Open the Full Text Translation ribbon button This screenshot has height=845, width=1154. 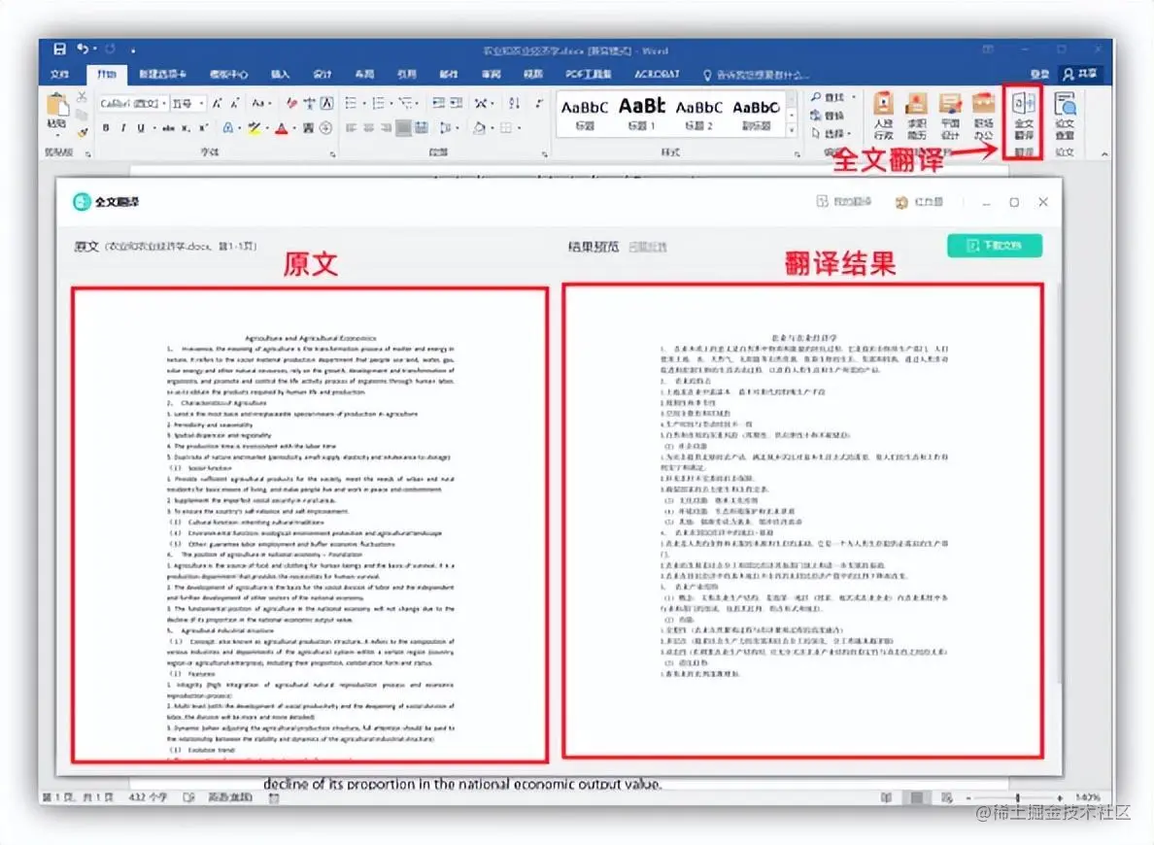coord(1024,117)
